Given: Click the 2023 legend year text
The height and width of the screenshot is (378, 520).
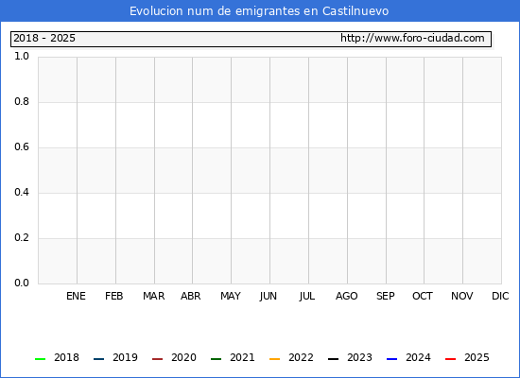Looking at the screenshot, I should [360, 357].
